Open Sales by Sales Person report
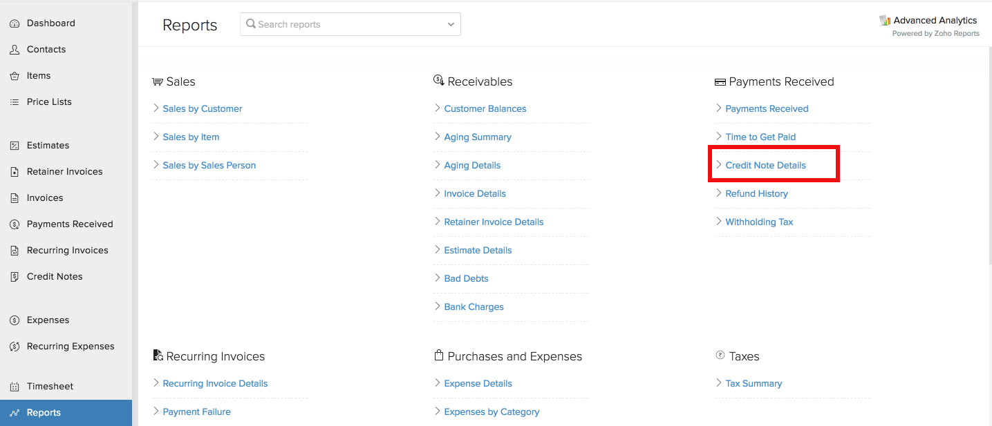Image resolution: width=992 pixels, height=426 pixels. point(209,166)
